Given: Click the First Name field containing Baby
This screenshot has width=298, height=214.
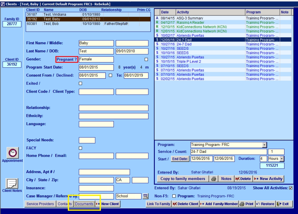Looking at the screenshot, I should point(96,43).
